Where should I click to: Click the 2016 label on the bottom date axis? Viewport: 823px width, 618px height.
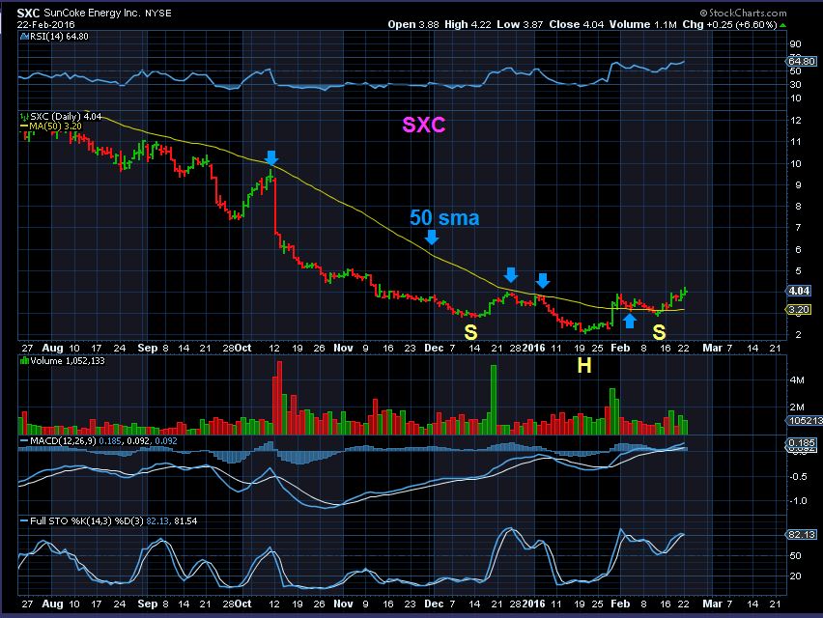tap(534, 604)
